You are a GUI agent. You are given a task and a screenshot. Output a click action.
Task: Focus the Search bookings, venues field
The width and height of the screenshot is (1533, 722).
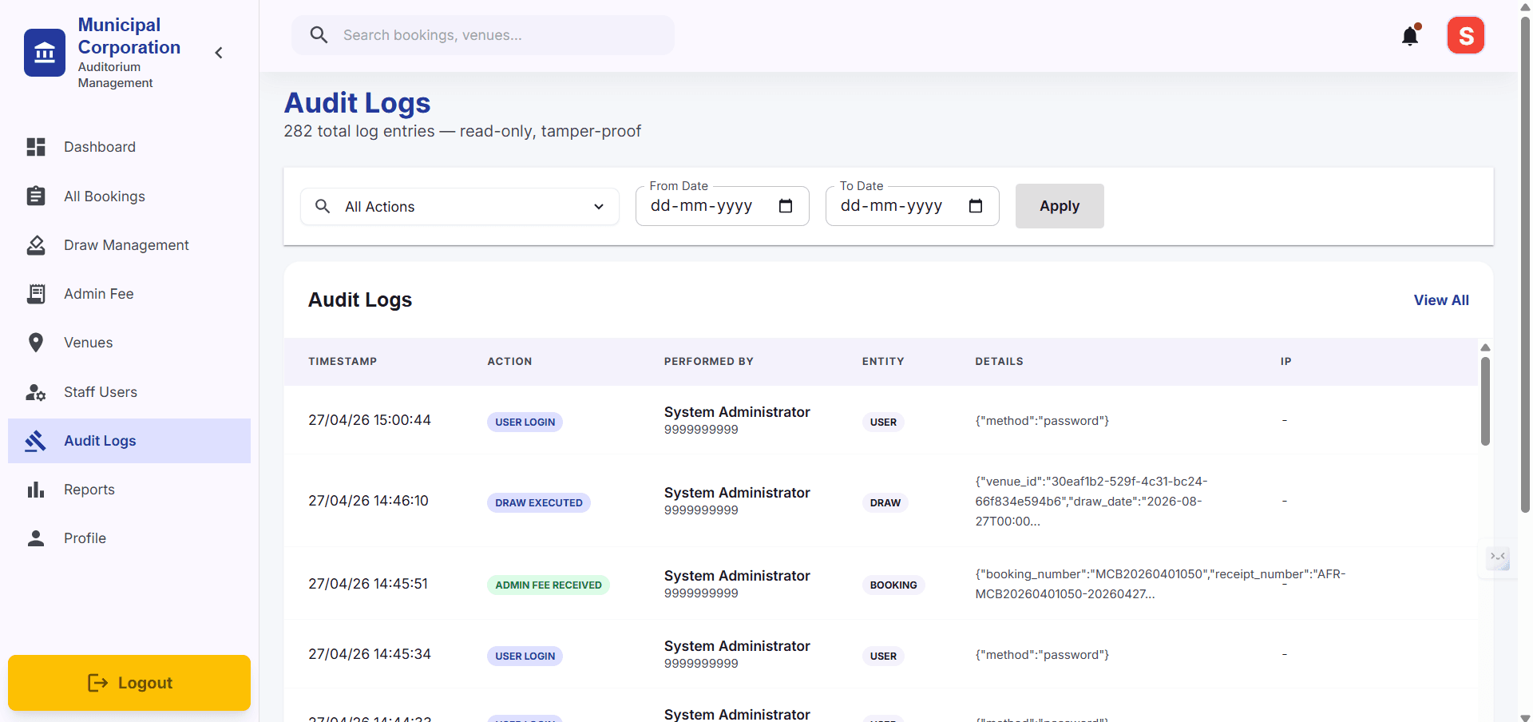click(x=483, y=35)
